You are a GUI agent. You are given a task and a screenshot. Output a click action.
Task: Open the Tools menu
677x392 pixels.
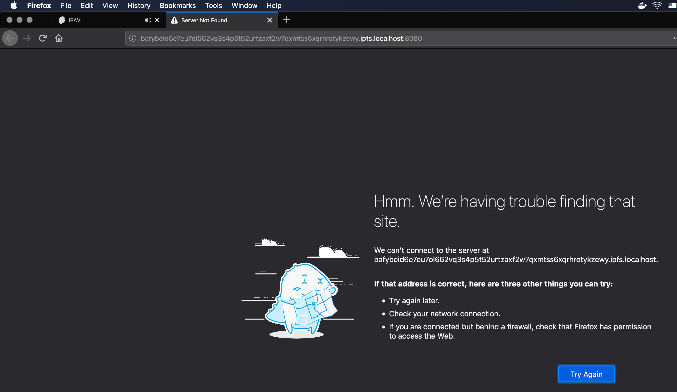pyautogui.click(x=213, y=5)
